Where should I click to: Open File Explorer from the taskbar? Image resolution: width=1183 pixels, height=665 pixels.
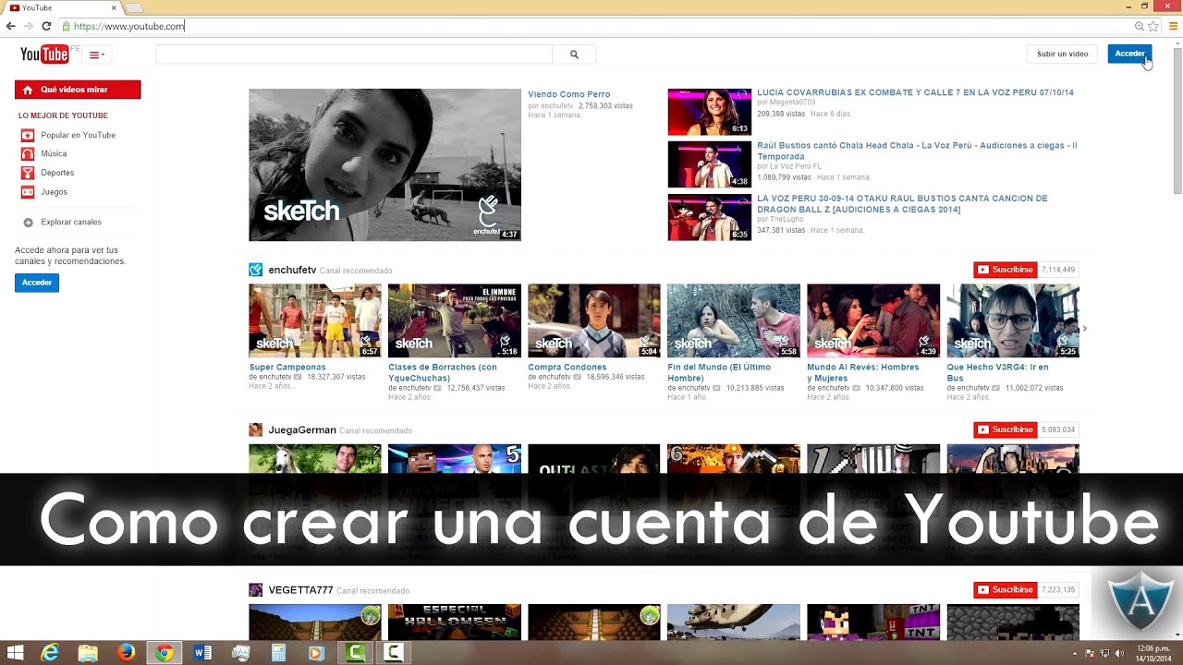88,653
